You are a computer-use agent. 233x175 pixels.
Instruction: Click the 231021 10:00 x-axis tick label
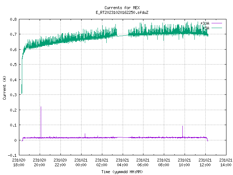pos(185,163)
